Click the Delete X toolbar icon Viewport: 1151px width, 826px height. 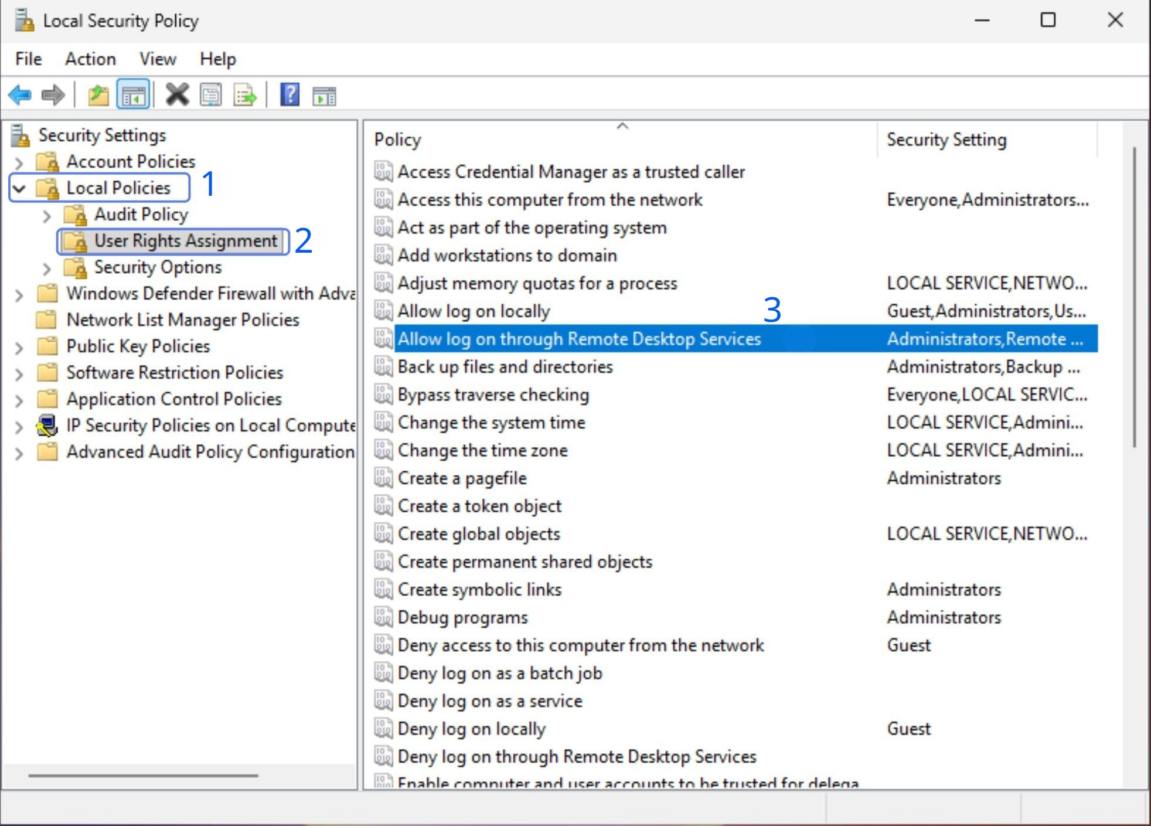point(177,94)
